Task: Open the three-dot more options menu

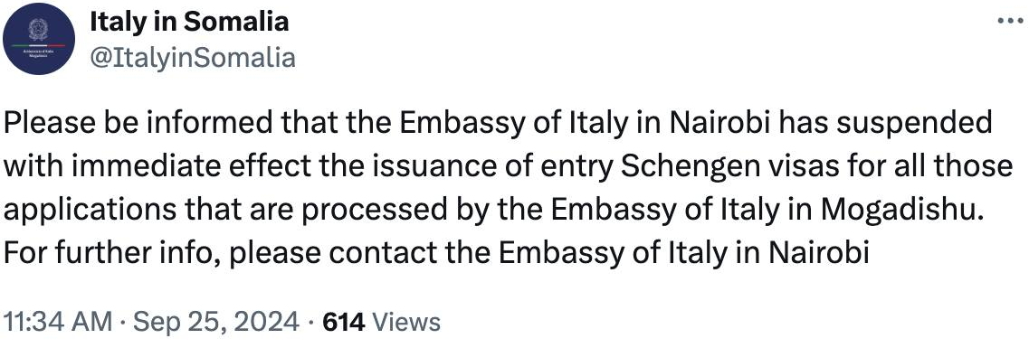Action: pyautogui.click(x=1011, y=20)
